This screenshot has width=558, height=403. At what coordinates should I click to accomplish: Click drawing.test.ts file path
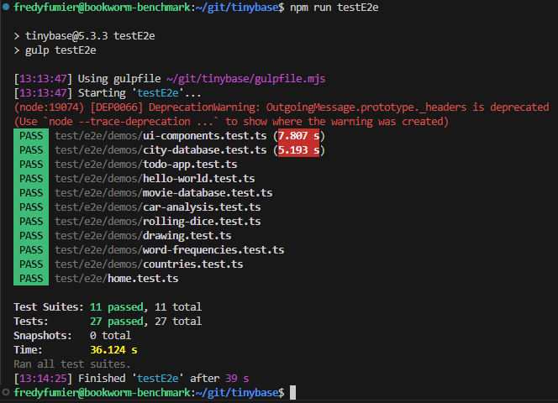tap(143, 235)
